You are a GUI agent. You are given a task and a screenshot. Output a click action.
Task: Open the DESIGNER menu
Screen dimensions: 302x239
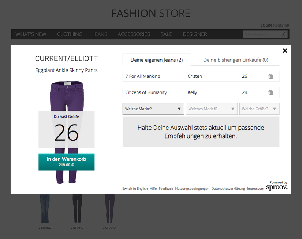point(195,34)
